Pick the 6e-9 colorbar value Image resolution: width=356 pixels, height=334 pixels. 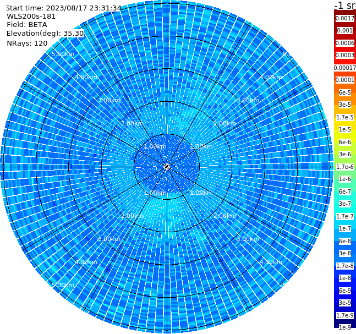pyautogui.click(x=345, y=291)
